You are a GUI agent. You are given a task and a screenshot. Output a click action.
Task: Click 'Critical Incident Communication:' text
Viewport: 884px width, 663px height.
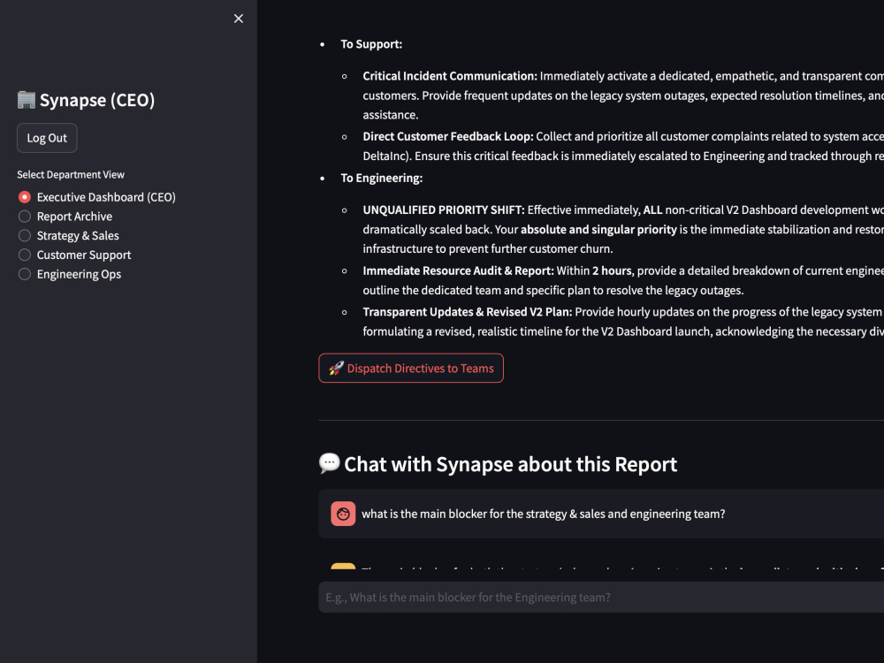pos(450,76)
